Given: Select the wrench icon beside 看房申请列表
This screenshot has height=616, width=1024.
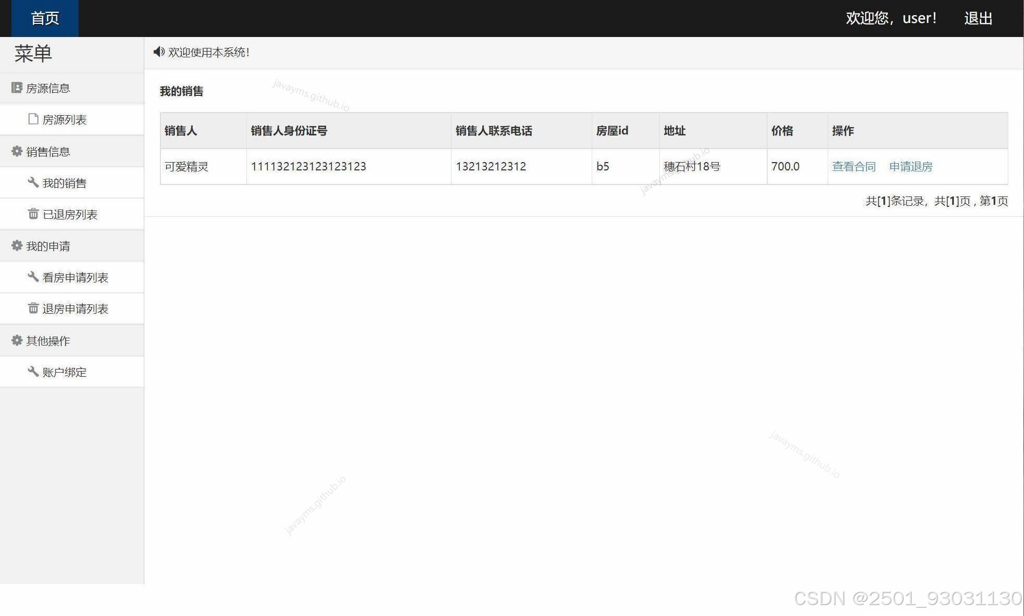Looking at the screenshot, I should pyautogui.click(x=32, y=277).
